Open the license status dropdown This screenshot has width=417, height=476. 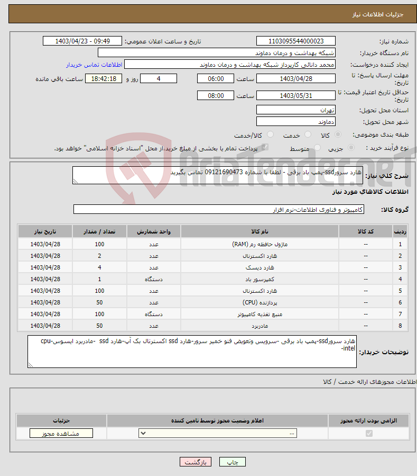218,433
